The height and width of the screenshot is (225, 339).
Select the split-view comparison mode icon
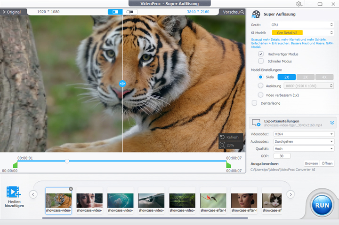tap(115, 12)
